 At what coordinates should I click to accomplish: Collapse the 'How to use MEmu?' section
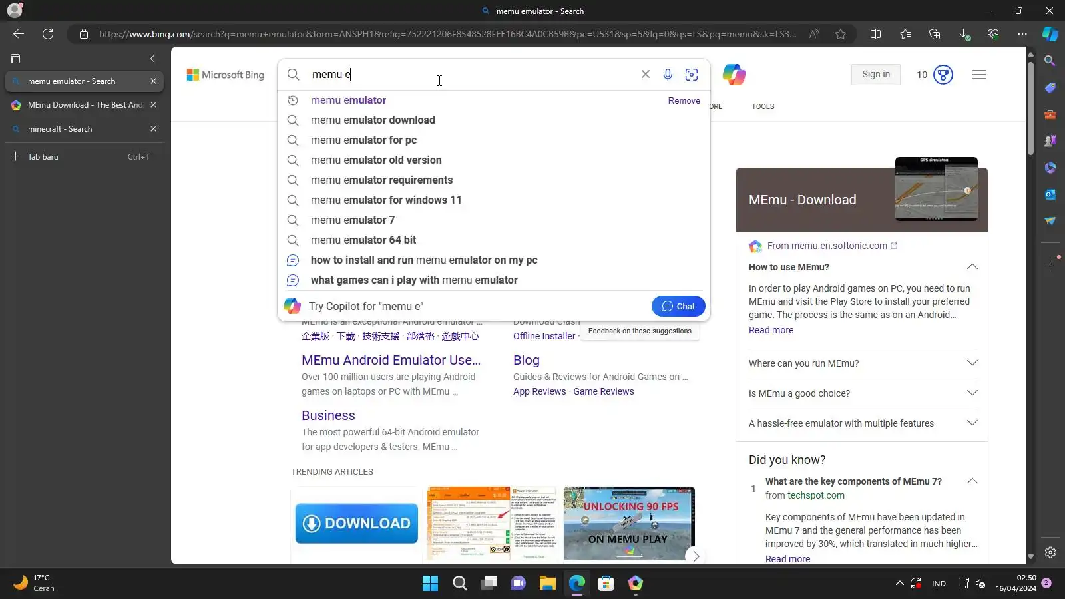click(972, 267)
